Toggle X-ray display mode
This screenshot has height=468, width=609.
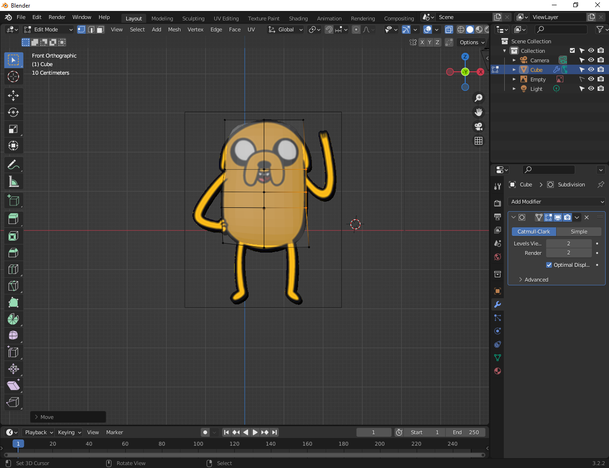click(449, 29)
